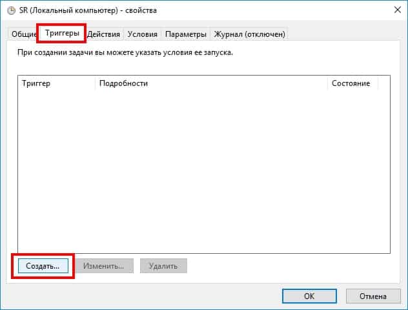Open the Действия tab
This screenshot has width=408, height=310.
point(103,34)
